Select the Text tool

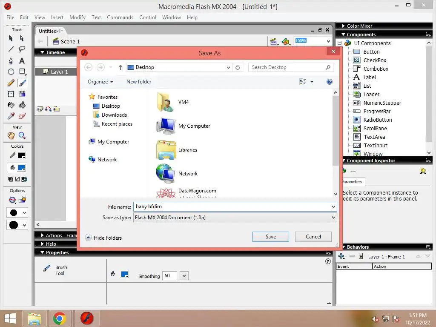(22, 60)
